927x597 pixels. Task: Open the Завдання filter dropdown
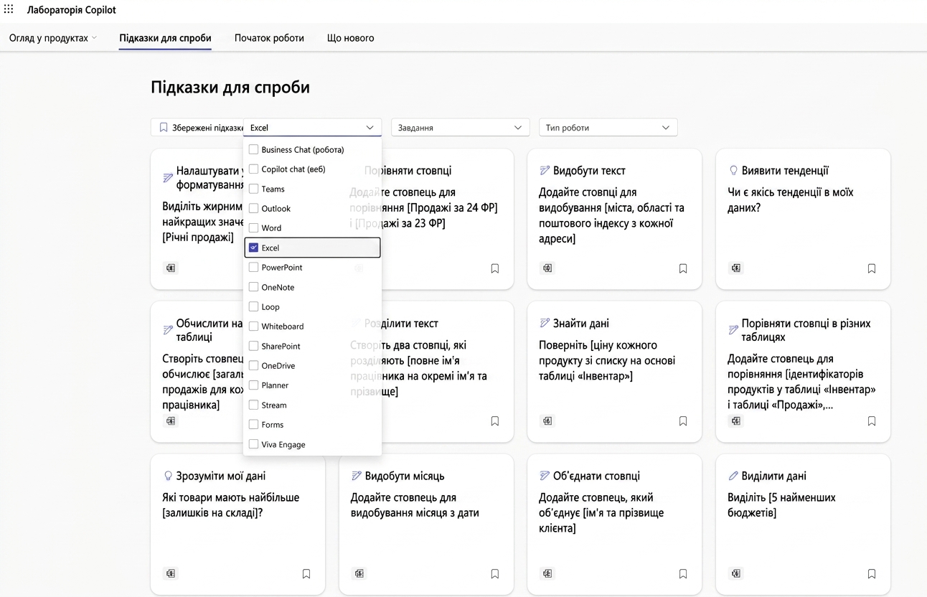tap(460, 128)
